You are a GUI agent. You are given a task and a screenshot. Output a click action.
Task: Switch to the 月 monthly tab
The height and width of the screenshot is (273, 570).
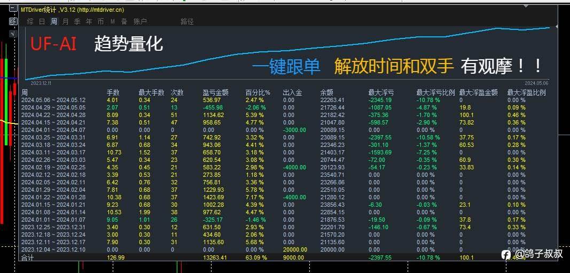[65, 22]
